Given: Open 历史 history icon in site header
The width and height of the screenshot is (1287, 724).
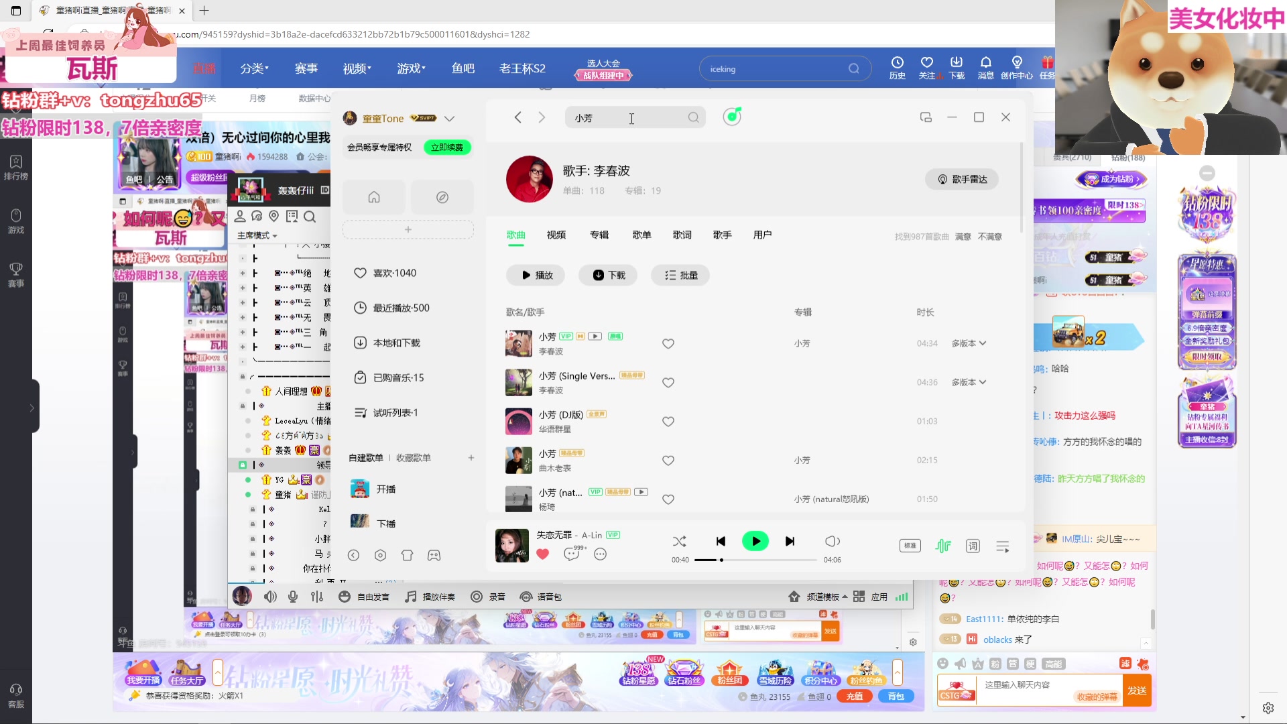Looking at the screenshot, I should tap(897, 68).
